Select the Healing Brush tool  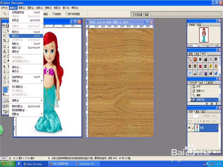coord(4,46)
